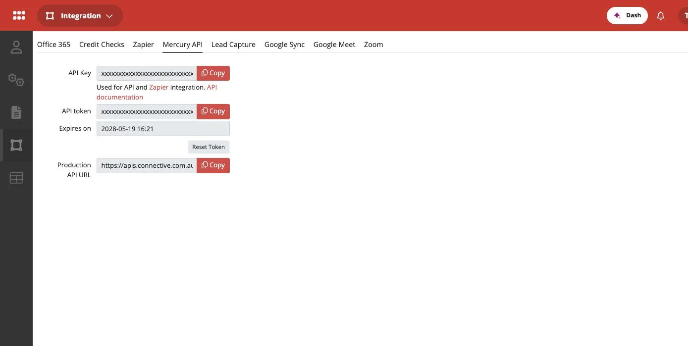Click into the API Key field
688x346 pixels.
click(x=147, y=73)
